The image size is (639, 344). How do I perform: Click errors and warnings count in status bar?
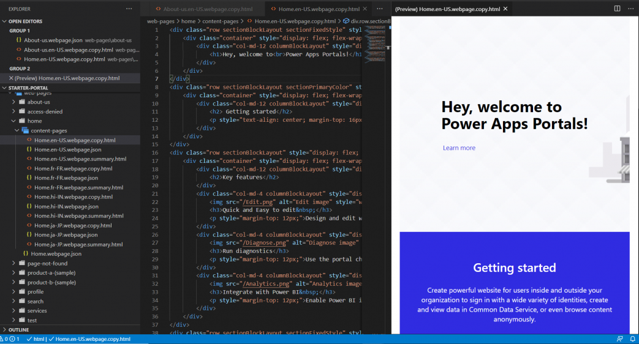click(10, 338)
